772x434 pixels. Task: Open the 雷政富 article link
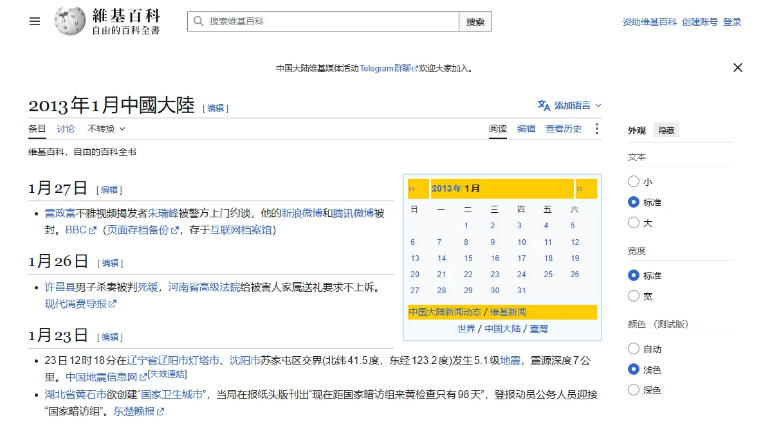60,213
